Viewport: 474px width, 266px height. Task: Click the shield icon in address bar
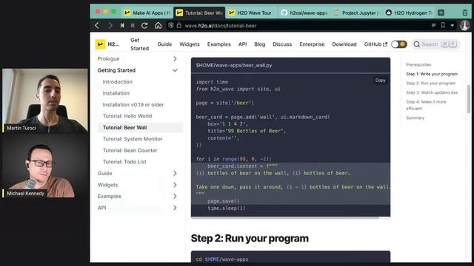[x=171, y=26]
